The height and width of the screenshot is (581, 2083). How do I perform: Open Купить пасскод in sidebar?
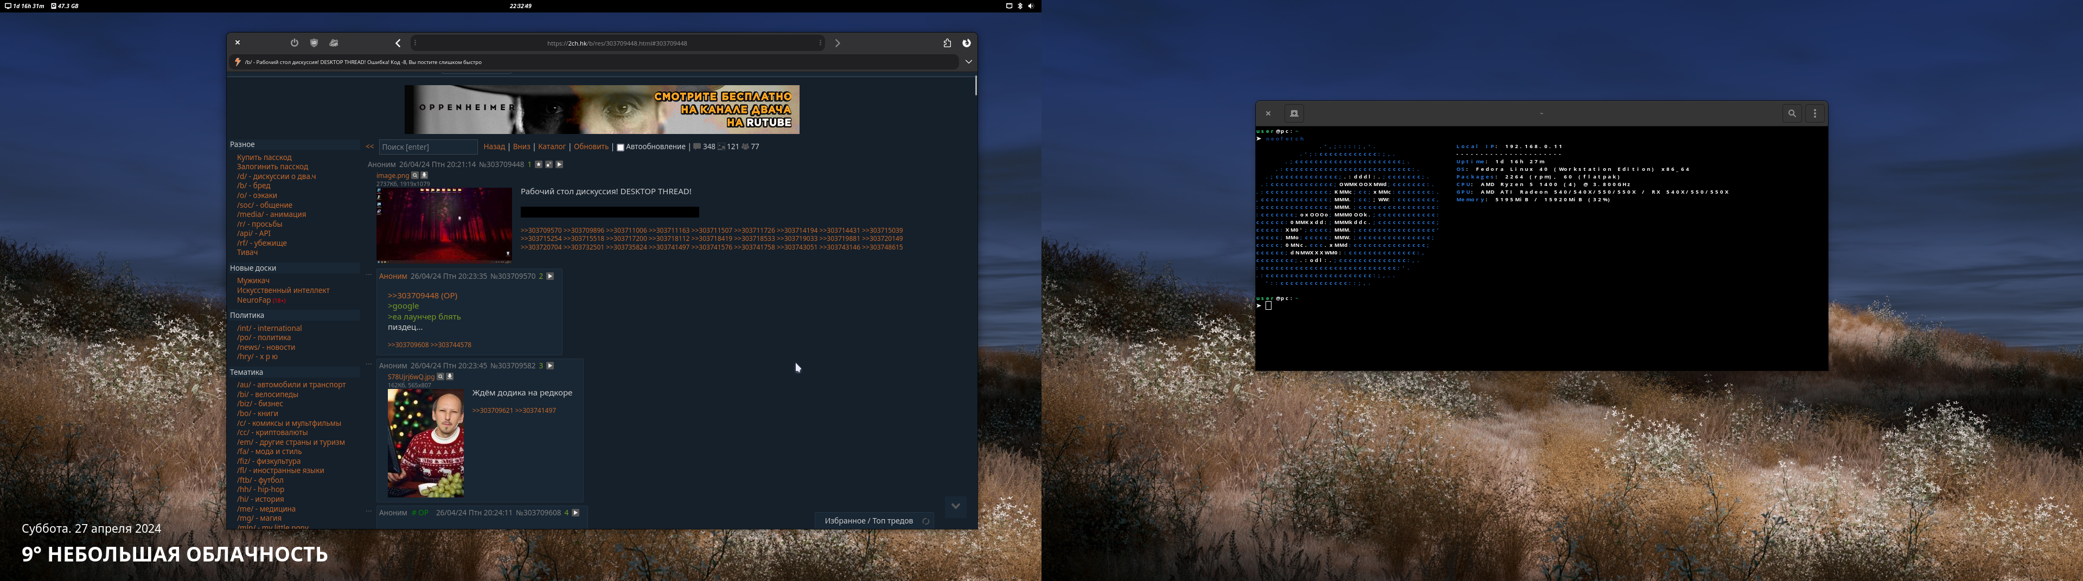(x=264, y=157)
